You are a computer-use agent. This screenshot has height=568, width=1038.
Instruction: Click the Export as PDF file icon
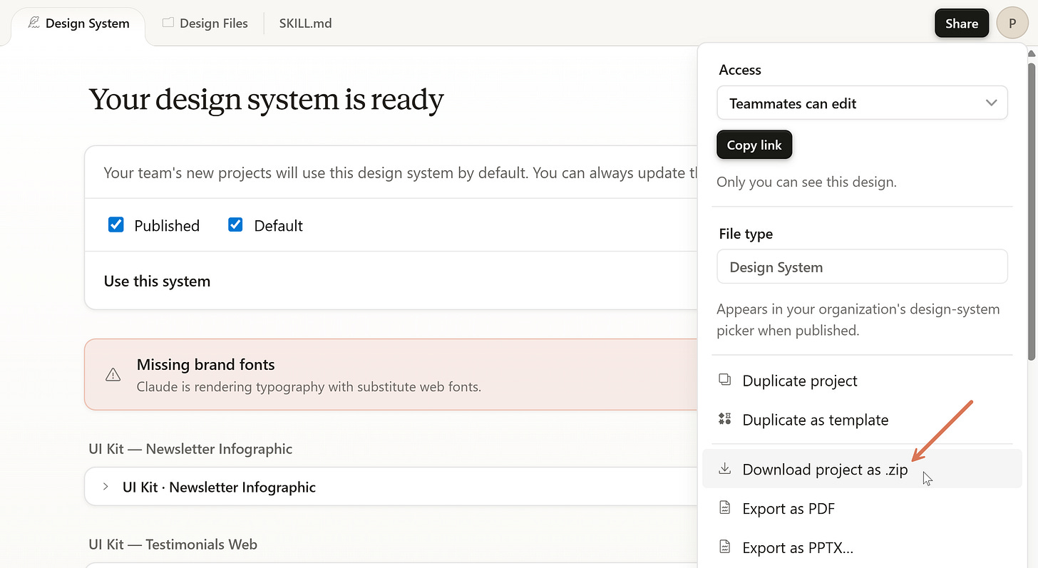[x=725, y=507]
